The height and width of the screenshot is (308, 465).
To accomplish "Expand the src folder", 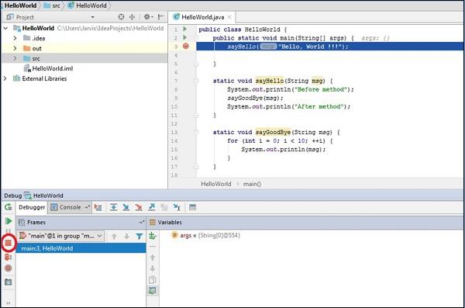I will click(15, 58).
